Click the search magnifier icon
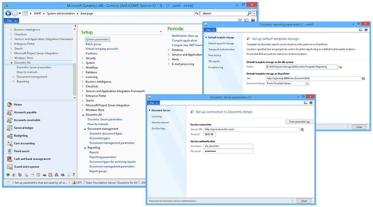The height and width of the screenshot is (207, 373). 249,13
